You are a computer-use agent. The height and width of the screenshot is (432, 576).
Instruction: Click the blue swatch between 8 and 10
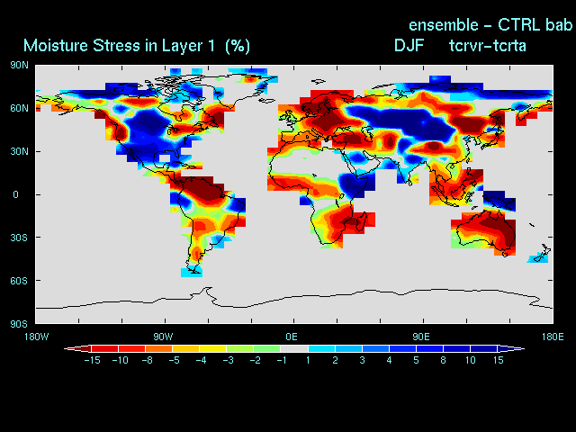(456, 348)
